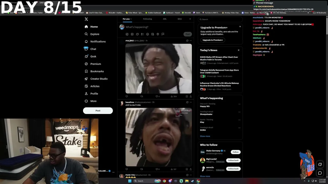Open Grok from the X sidebar

pyautogui.click(x=90, y=56)
